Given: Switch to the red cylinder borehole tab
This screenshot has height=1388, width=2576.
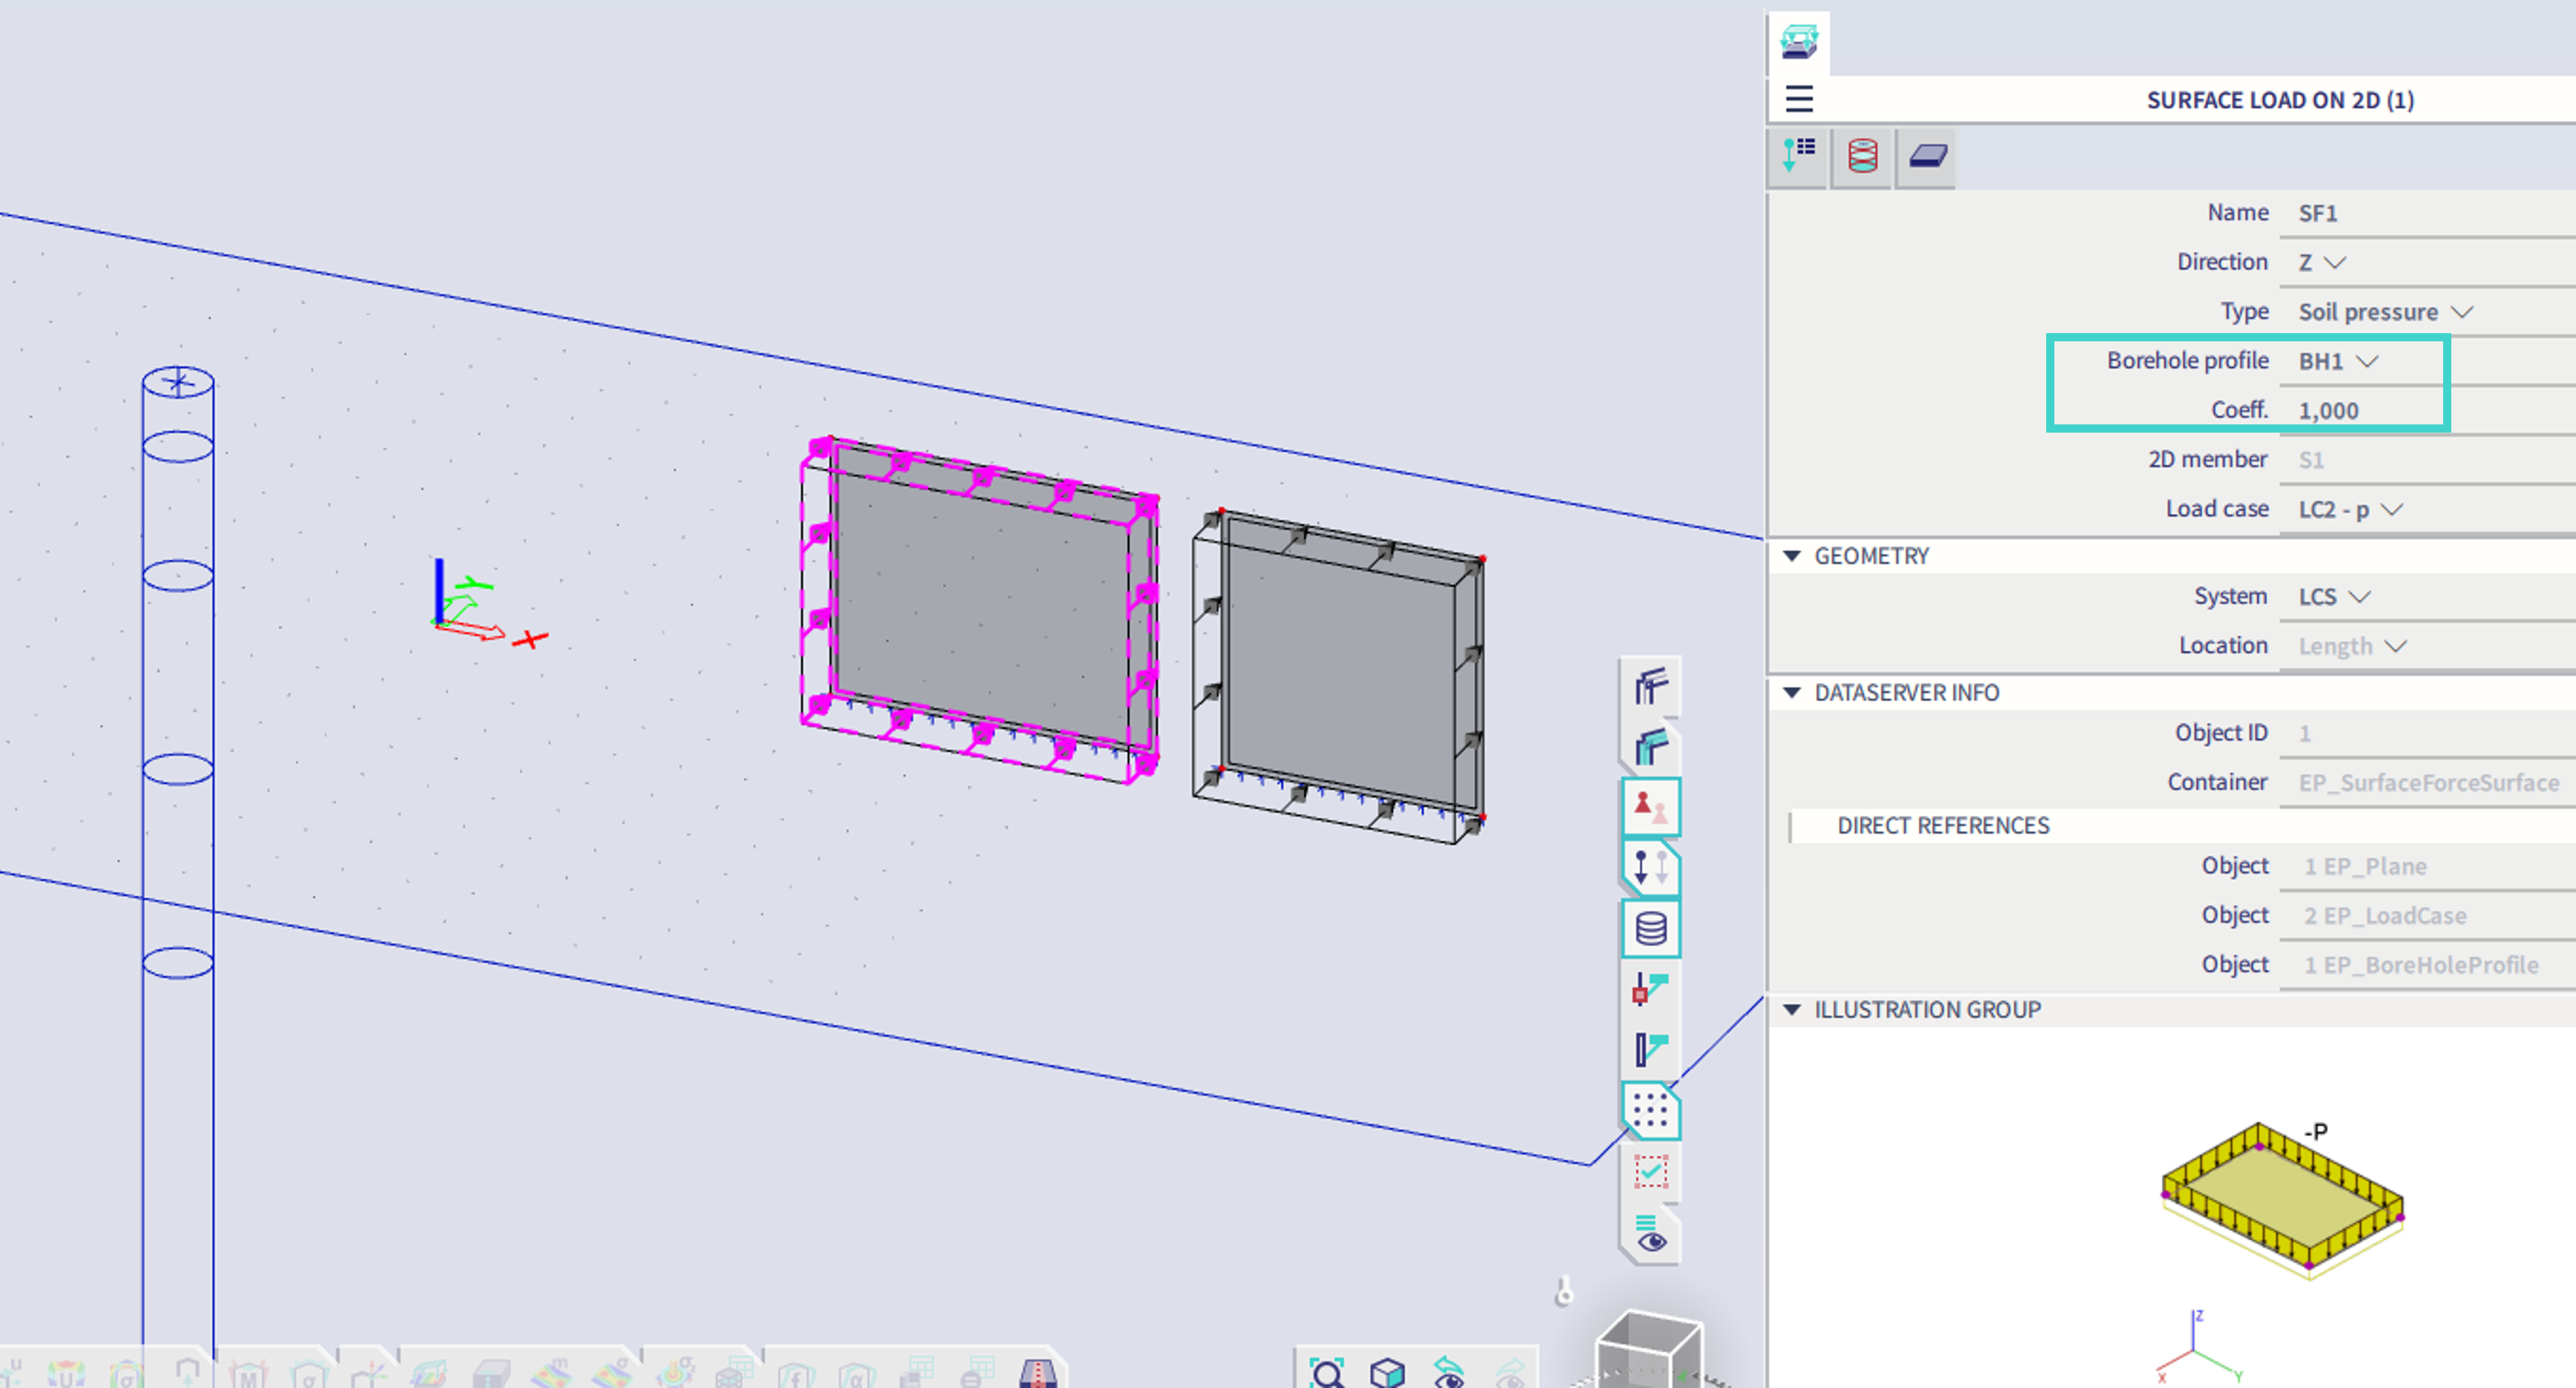Looking at the screenshot, I should pyautogui.click(x=1862, y=156).
